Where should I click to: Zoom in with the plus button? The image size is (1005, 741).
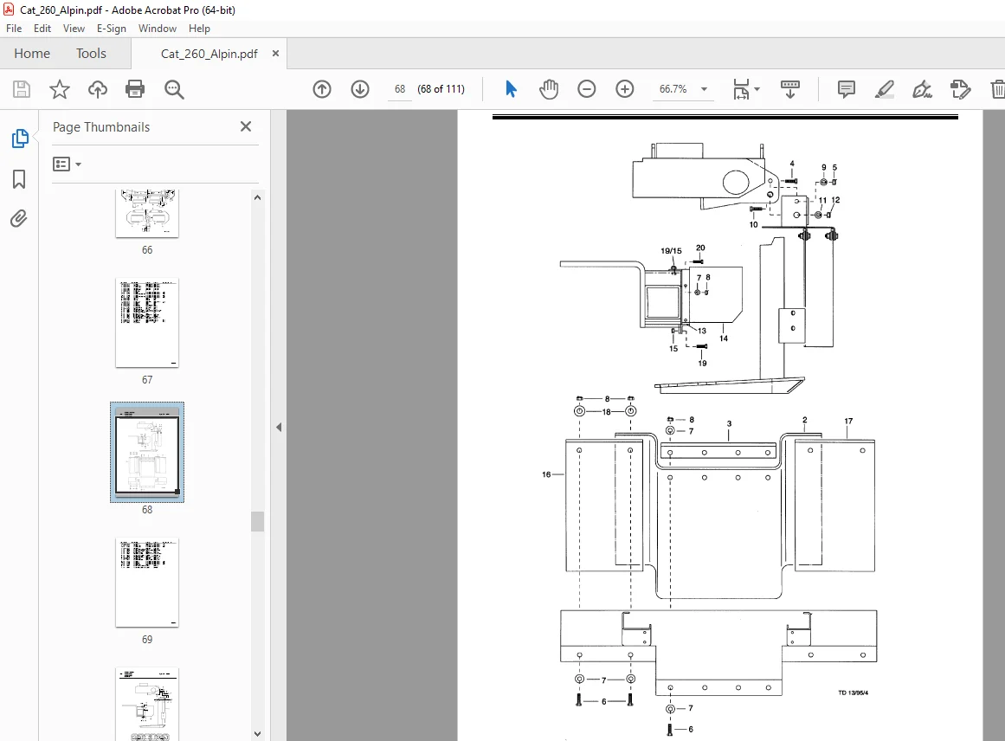[624, 89]
